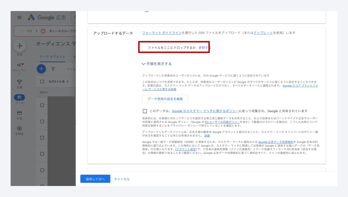Click the filter funnel icon

[53, 69]
